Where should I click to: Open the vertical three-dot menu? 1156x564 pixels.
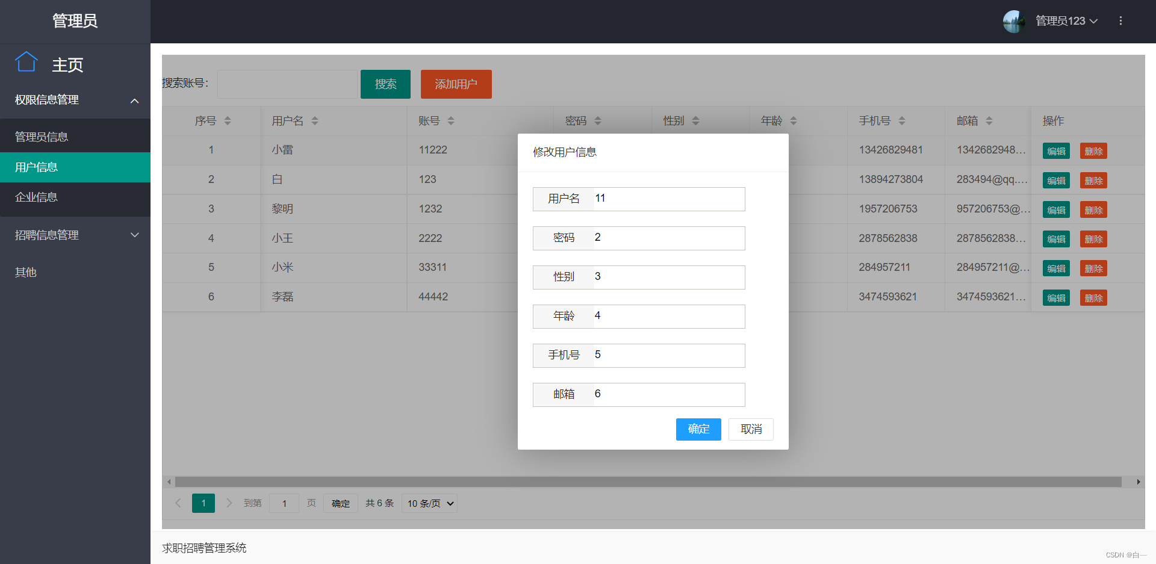[1120, 21]
